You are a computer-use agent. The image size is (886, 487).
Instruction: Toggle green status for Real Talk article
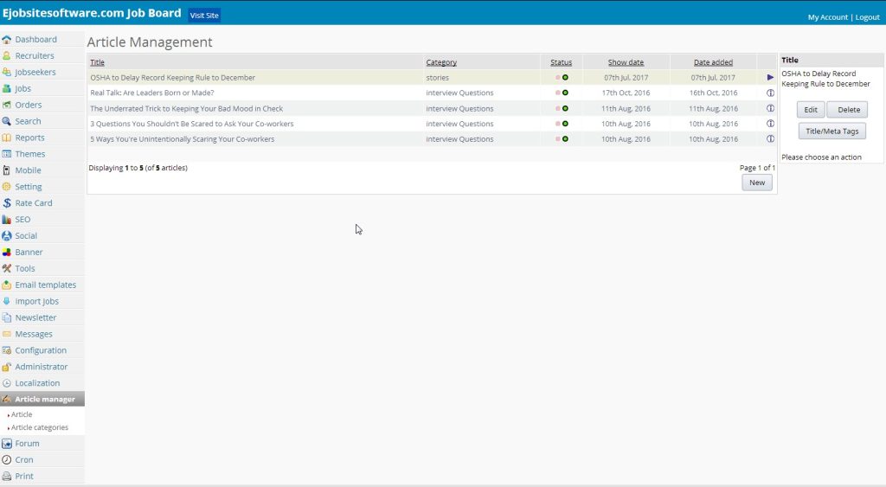pyautogui.click(x=565, y=93)
